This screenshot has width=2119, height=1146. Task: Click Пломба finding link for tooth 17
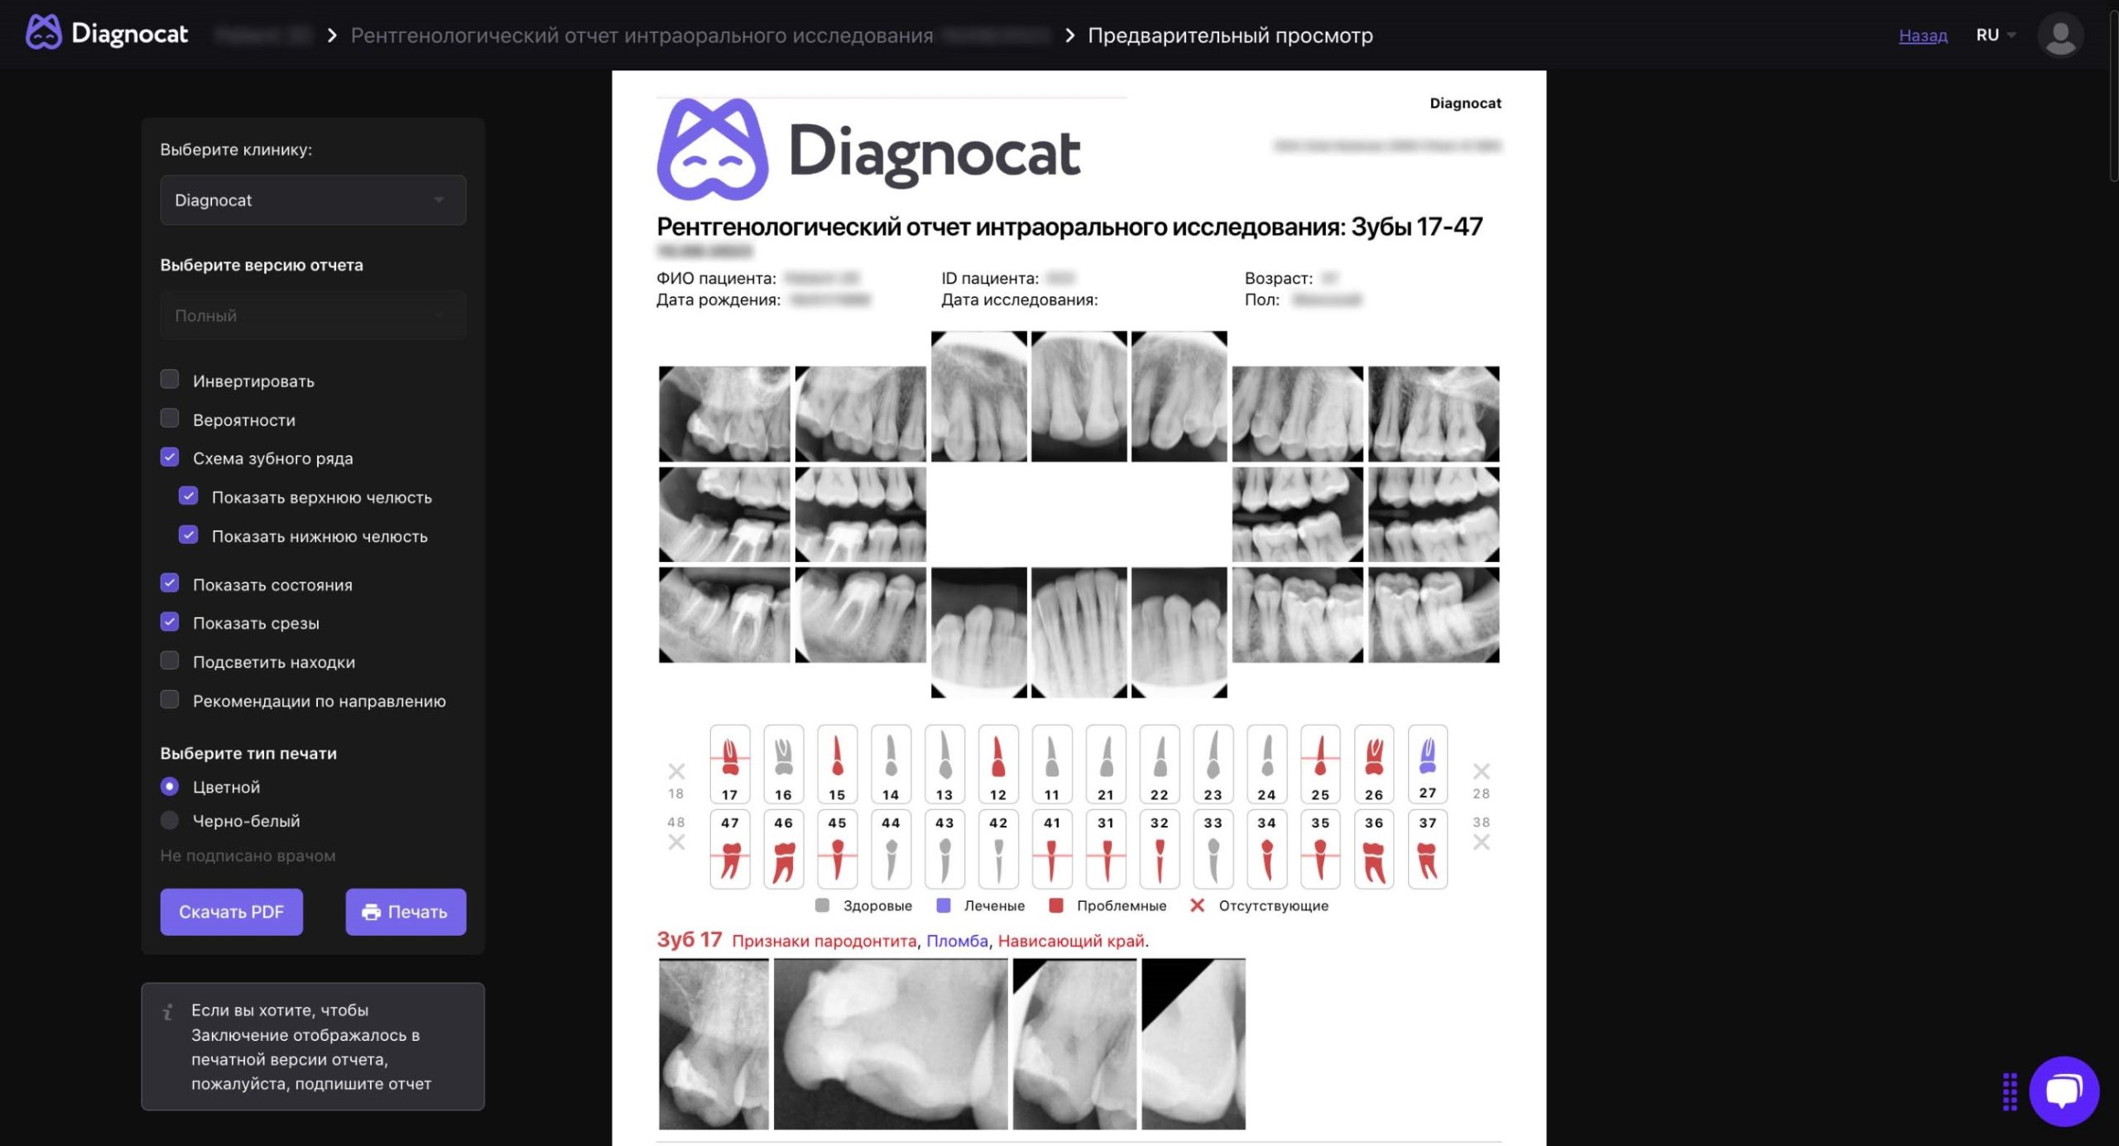coord(957,941)
